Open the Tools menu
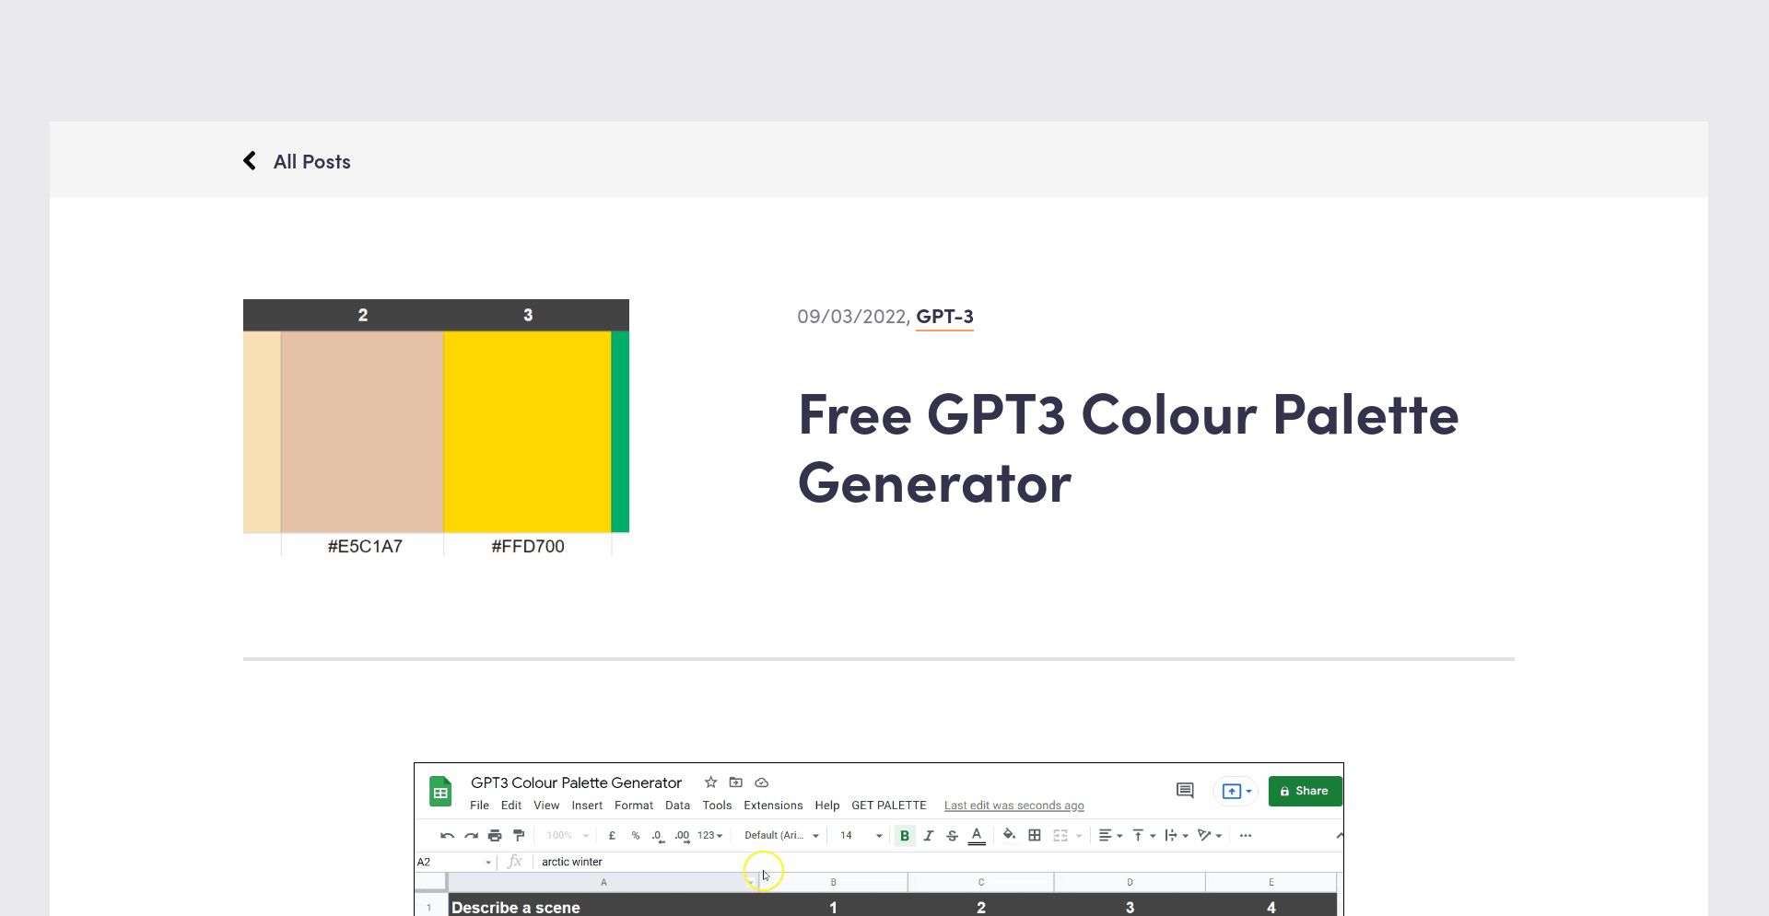Viewport: 1769px width, 916px height. (717, 806)
